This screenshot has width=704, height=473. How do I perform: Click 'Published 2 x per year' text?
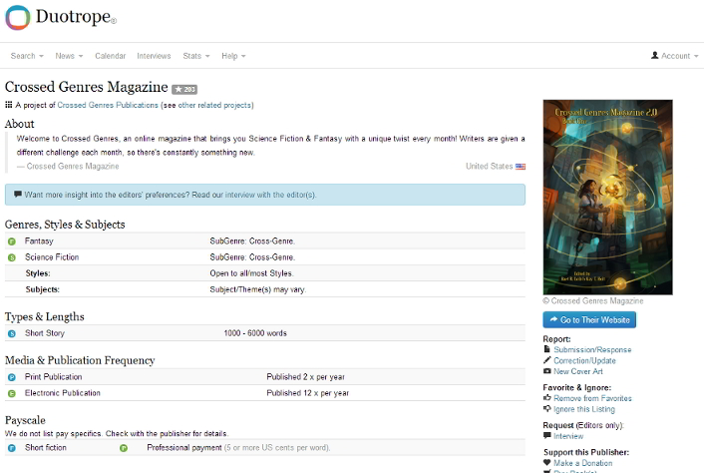(x=305, y=377)
